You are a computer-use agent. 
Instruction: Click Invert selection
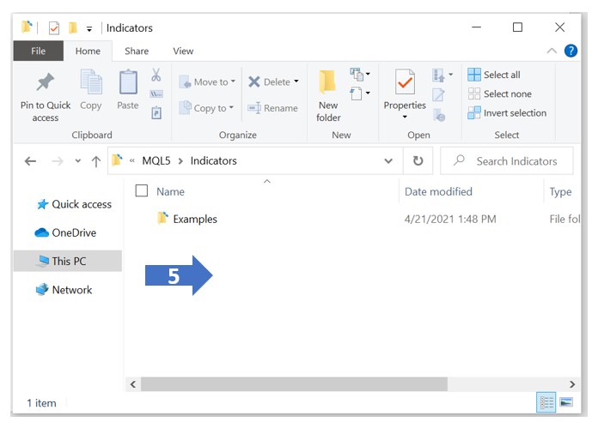pyautogui.click(x=507, y=113)
